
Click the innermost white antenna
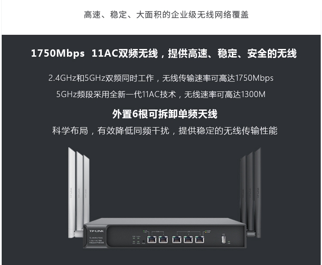[x=86, y=189]
